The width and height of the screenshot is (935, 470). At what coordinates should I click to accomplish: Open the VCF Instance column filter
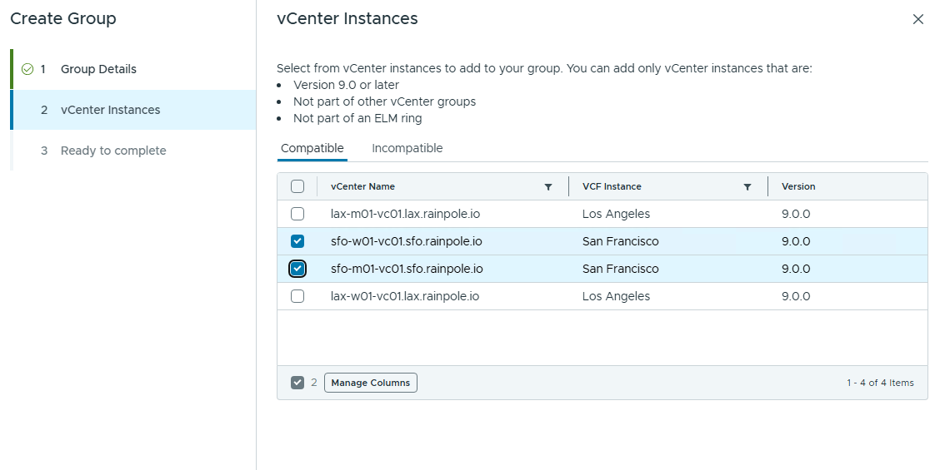click(747, 187)
